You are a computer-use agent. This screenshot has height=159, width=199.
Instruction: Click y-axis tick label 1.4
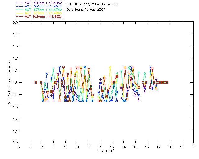click(x=15, y=95)
